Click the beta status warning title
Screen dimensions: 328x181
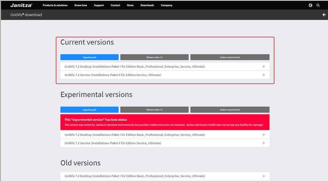tap(95, 120)
